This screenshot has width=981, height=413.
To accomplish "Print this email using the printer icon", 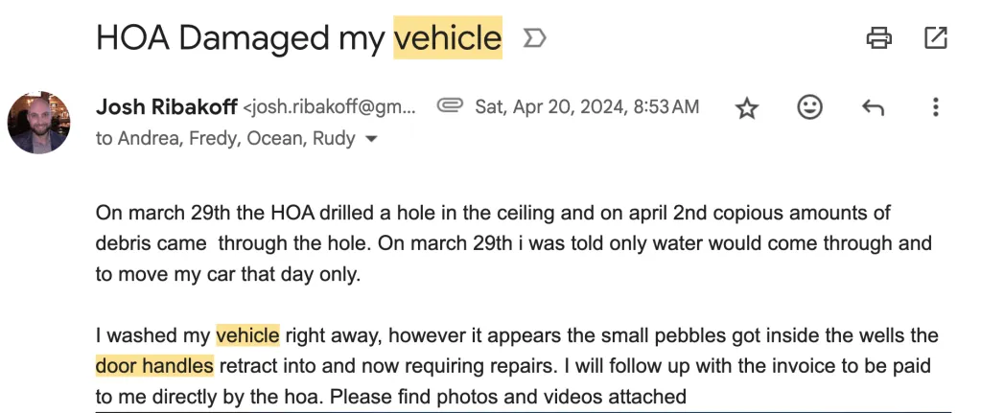I will [878, 38].
